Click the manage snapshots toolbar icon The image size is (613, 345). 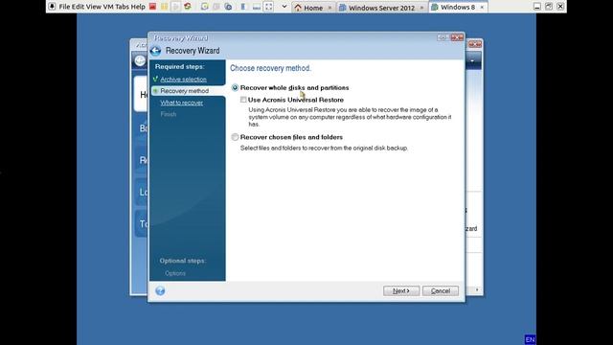[228, 7]
